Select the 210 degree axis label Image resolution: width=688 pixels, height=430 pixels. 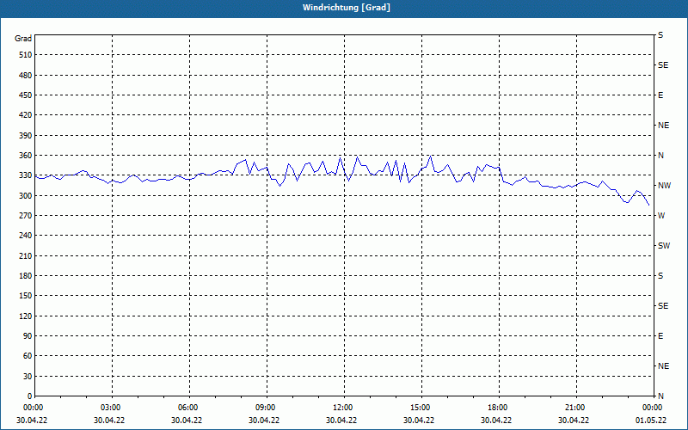coord(26,255)
